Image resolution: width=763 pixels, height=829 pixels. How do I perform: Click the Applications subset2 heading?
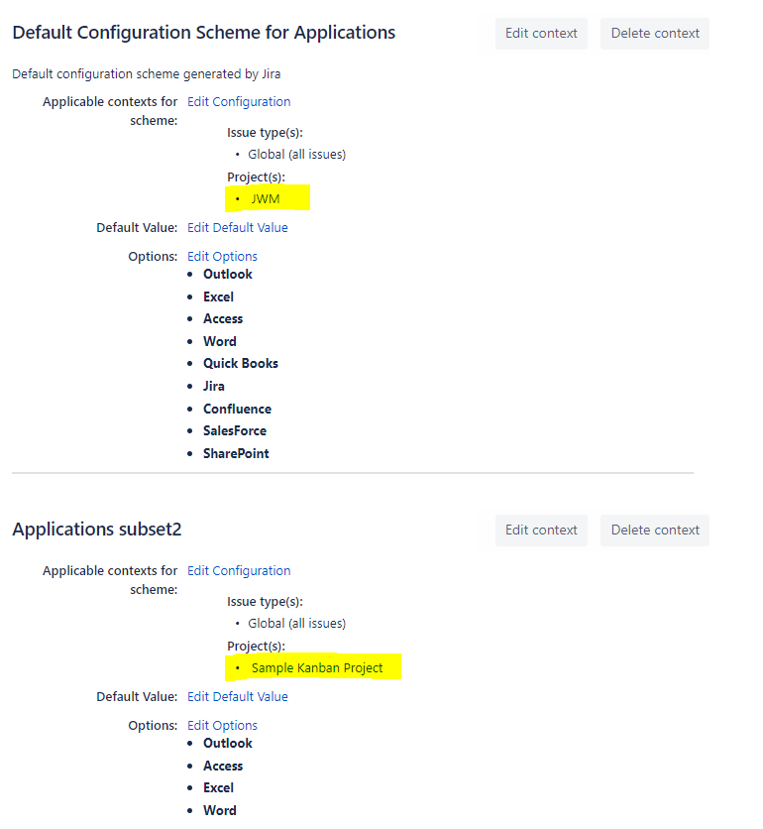click(97, 530)
